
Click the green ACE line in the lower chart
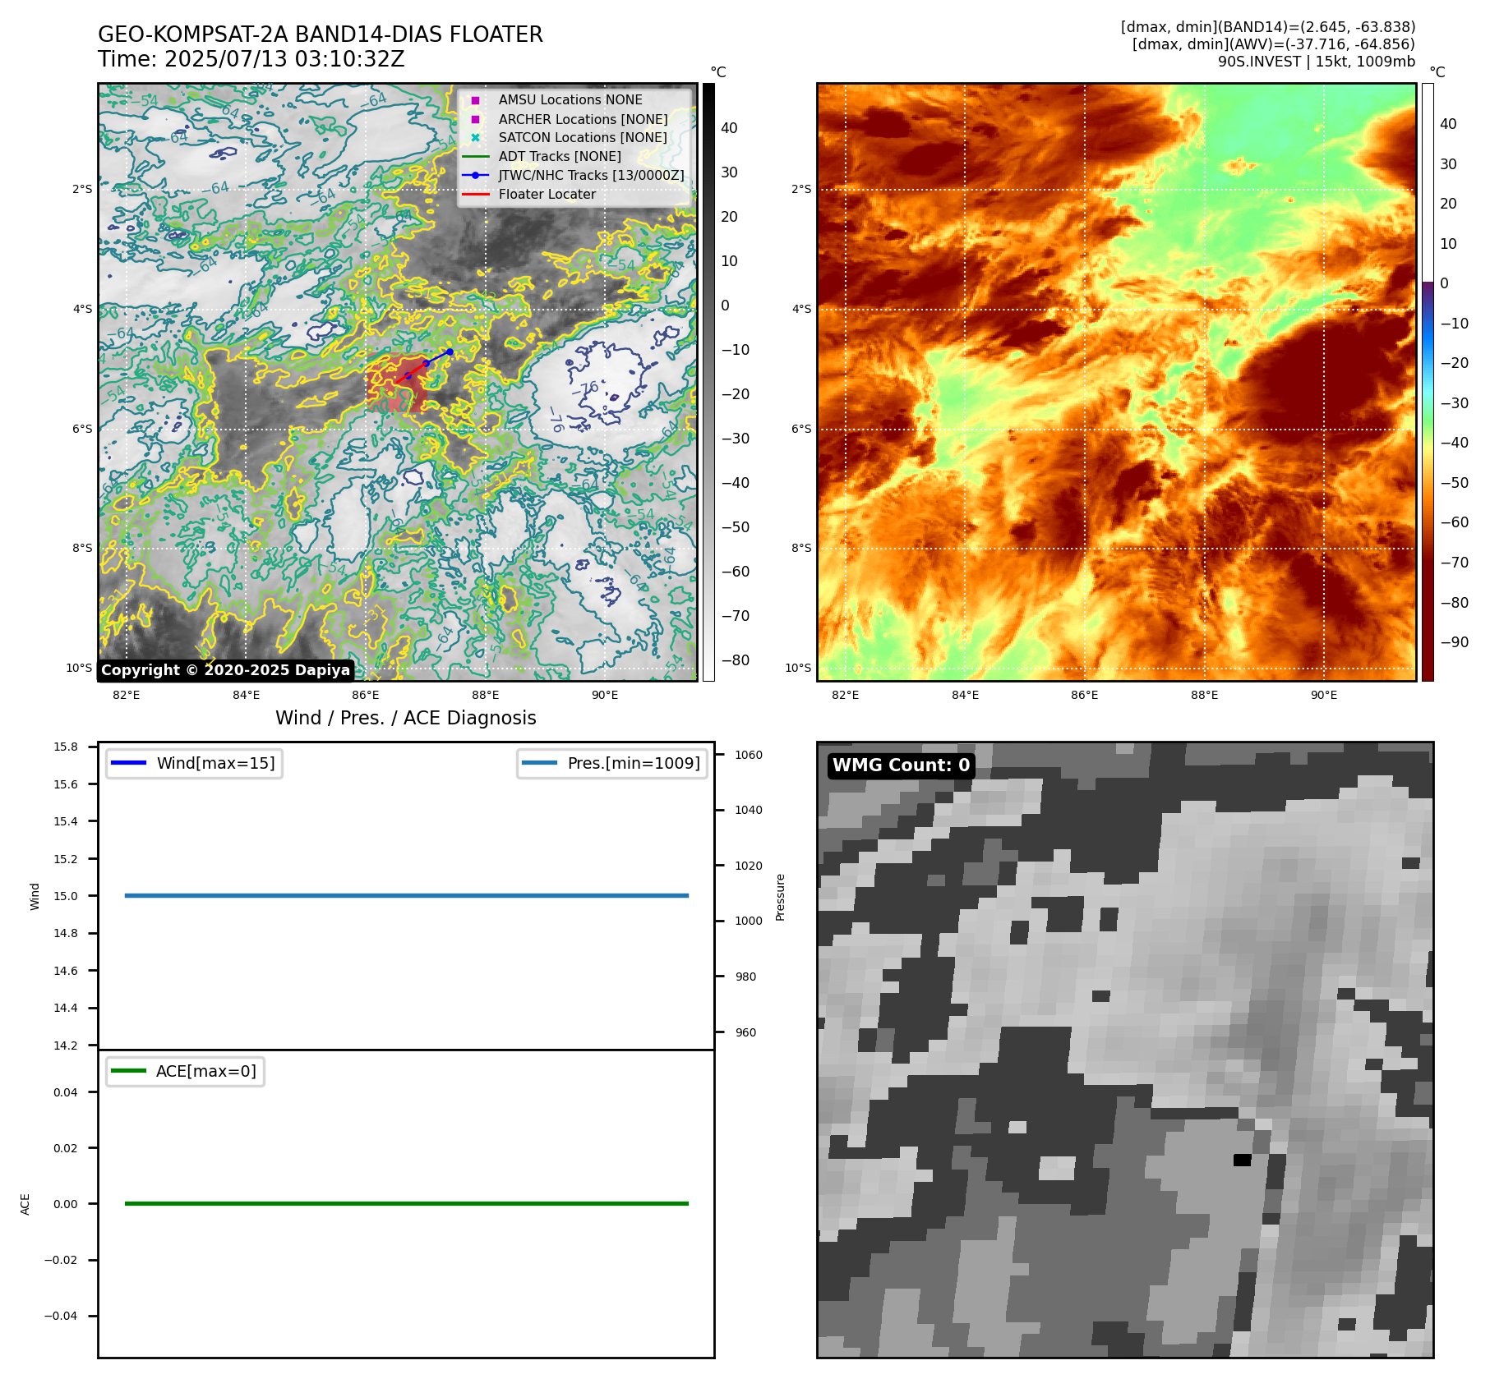coord(406,1203)
